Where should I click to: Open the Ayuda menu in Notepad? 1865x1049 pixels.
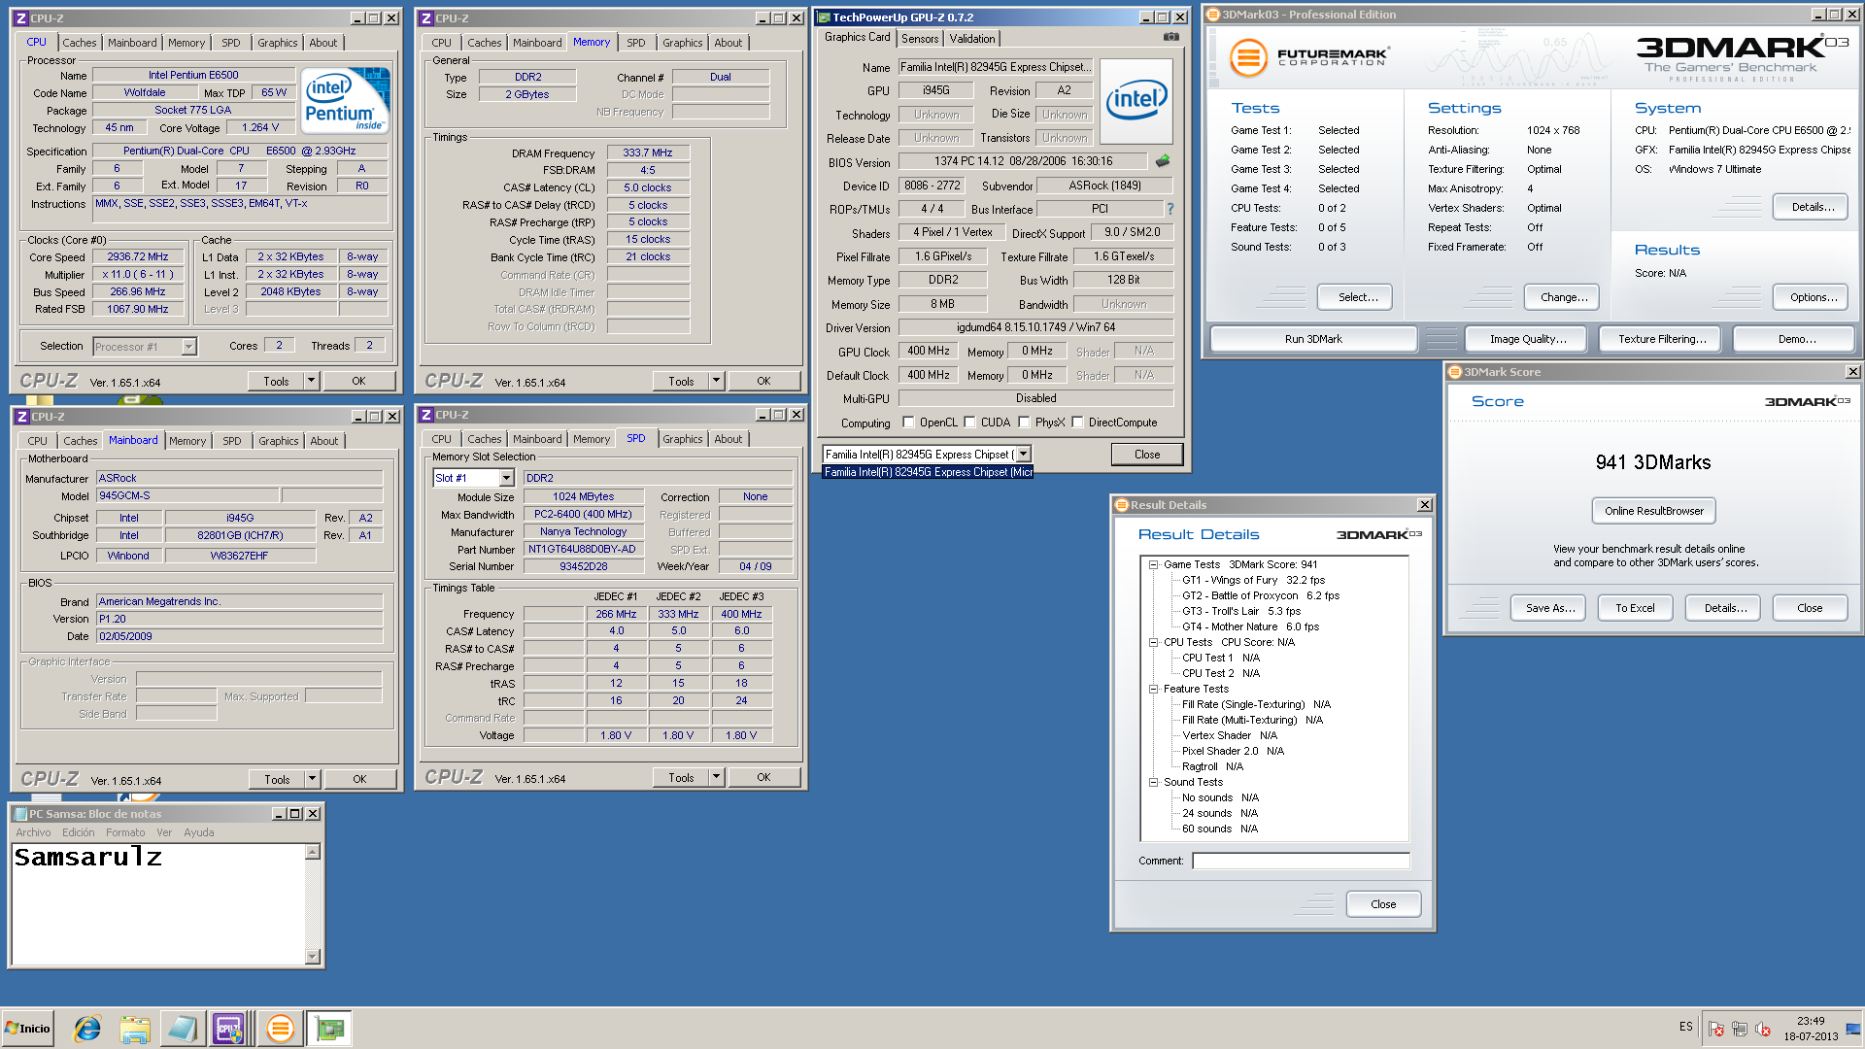[x=199, y=832]
